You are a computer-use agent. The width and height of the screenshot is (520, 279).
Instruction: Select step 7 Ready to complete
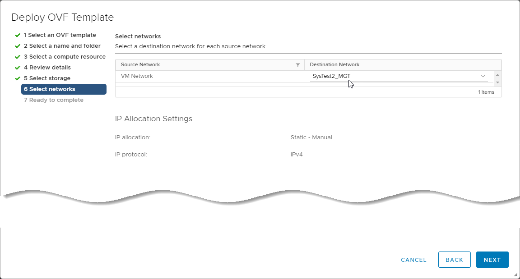point(54,100)
